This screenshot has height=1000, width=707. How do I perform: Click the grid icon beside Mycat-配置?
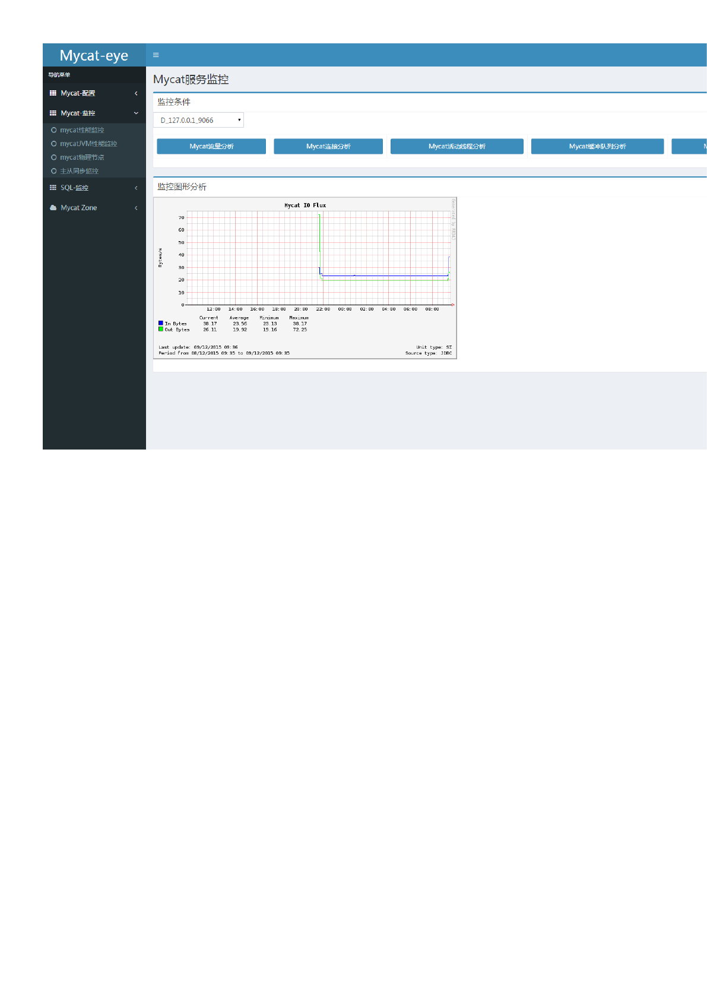(x=53, y=93)
